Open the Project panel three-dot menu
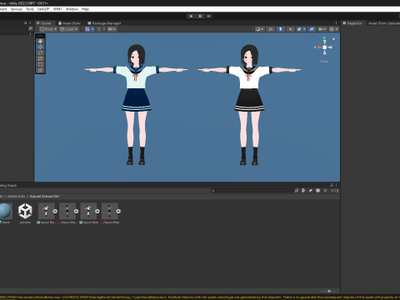 (x=336, y=185)
